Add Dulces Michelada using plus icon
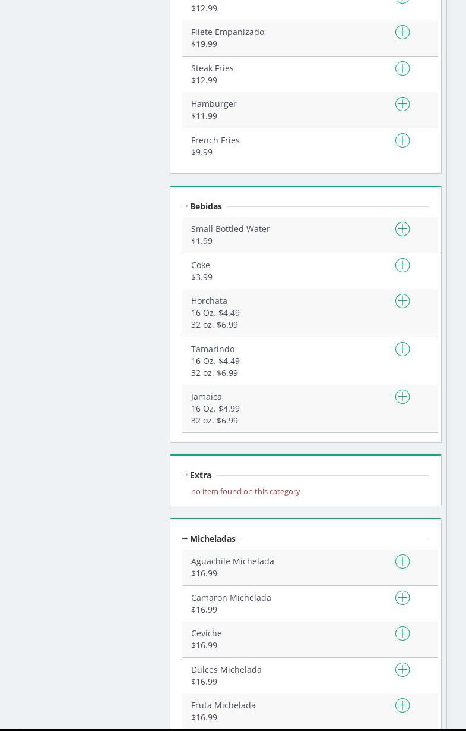The height and width of the screenshot is (731, 466). pos(402,670)
